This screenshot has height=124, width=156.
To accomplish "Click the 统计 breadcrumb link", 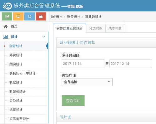I will pos(59,17).
